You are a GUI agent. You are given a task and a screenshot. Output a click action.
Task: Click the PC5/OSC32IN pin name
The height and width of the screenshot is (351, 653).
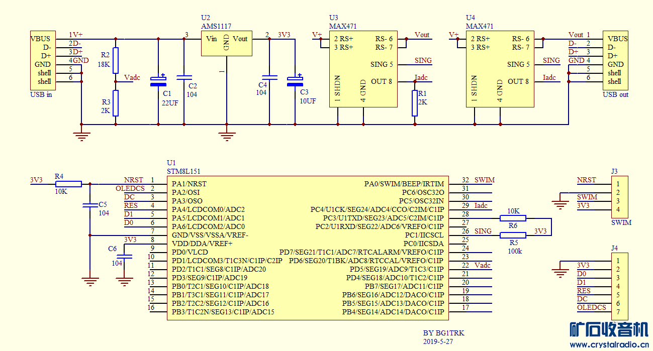(421, 201)
